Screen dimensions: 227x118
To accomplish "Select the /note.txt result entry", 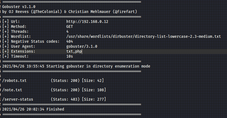I will tap(12, 90).
